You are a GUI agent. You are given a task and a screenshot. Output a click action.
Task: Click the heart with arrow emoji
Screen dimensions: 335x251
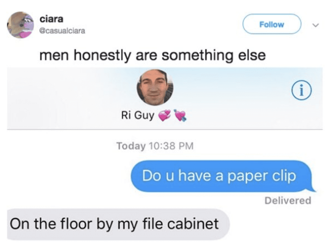pyautogui.click(x=180, y=116)
